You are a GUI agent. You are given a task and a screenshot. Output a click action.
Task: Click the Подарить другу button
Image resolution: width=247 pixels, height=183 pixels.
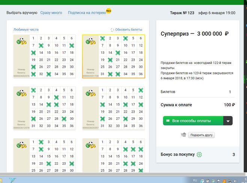(x=201, y=135)
